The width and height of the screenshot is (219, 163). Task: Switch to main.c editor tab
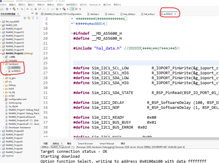tap(110, 14)
